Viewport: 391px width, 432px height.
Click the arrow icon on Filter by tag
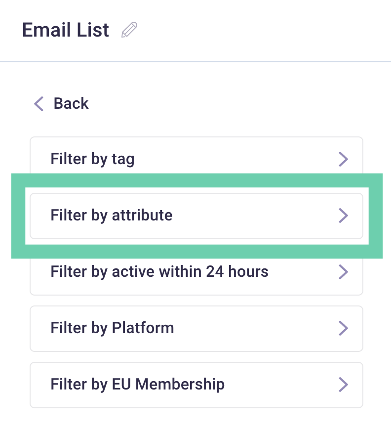coord(344,159)
